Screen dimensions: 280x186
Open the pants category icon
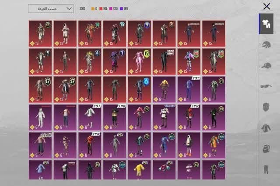coord(266,169)
